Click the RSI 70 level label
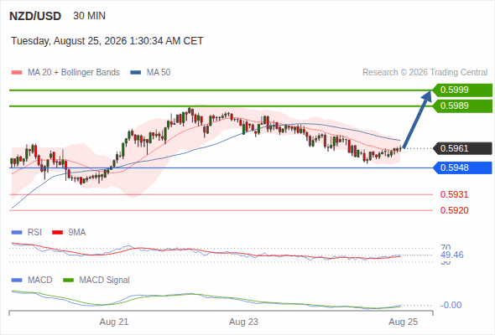This screenshot has width=495, height=335. [x=445, y=247]
